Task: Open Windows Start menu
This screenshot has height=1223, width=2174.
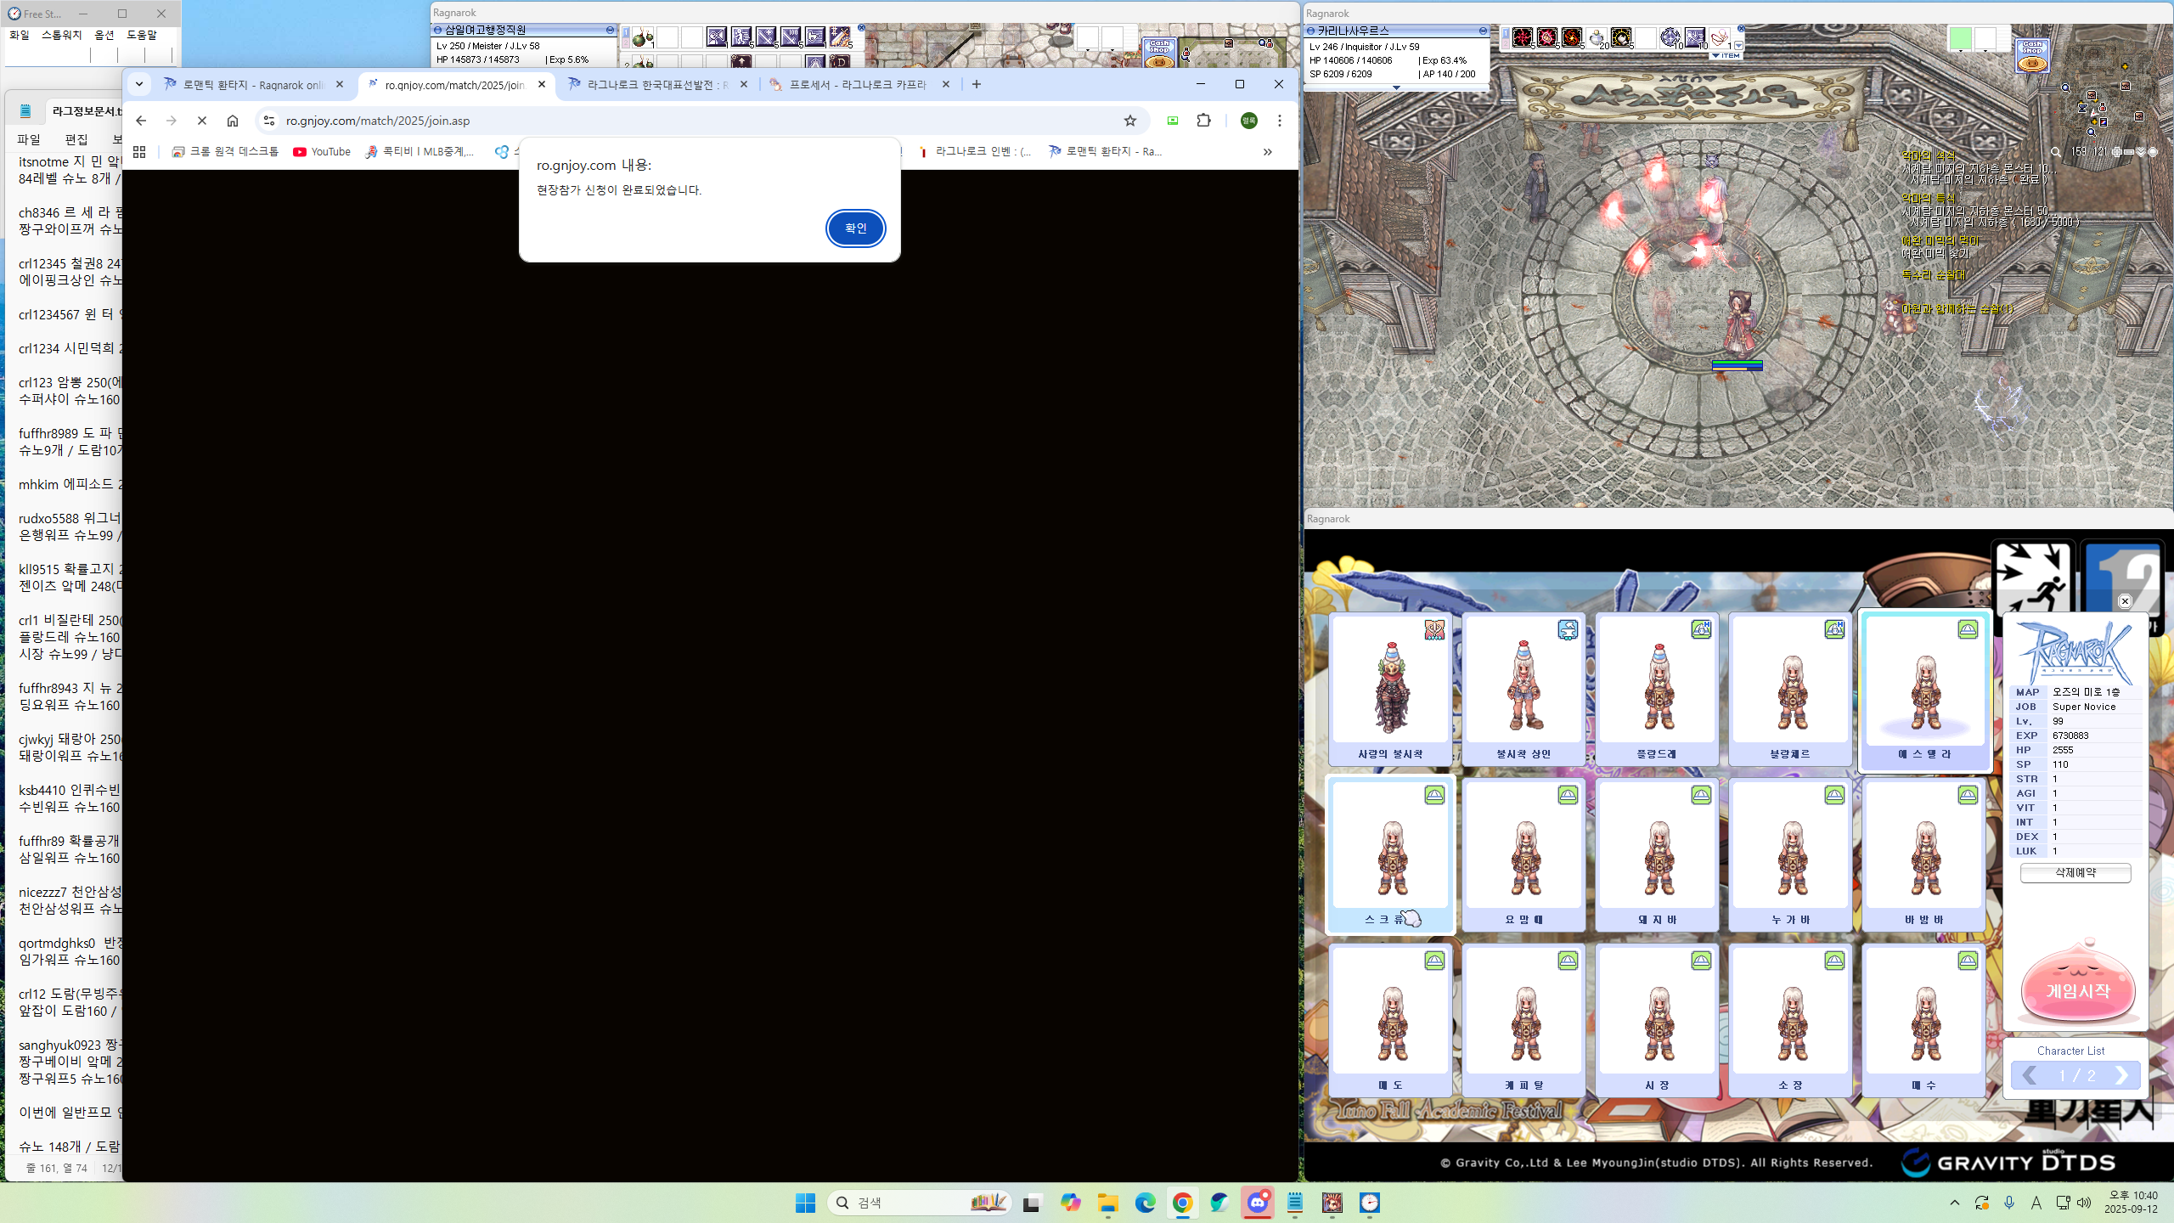Action: 805,1203
